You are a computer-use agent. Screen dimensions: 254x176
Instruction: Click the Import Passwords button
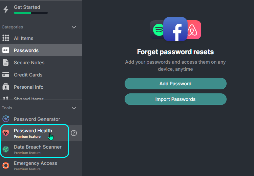[x=175, y=99]
